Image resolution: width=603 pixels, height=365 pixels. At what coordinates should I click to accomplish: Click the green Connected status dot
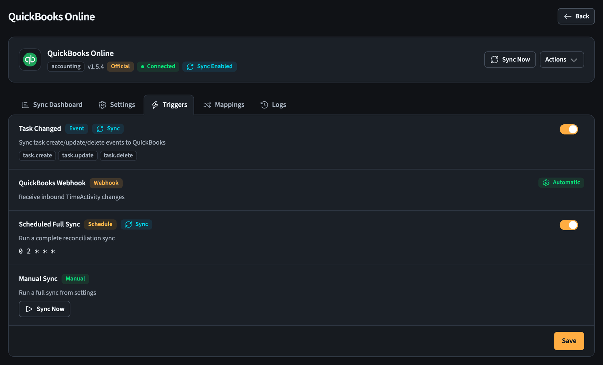142,67
